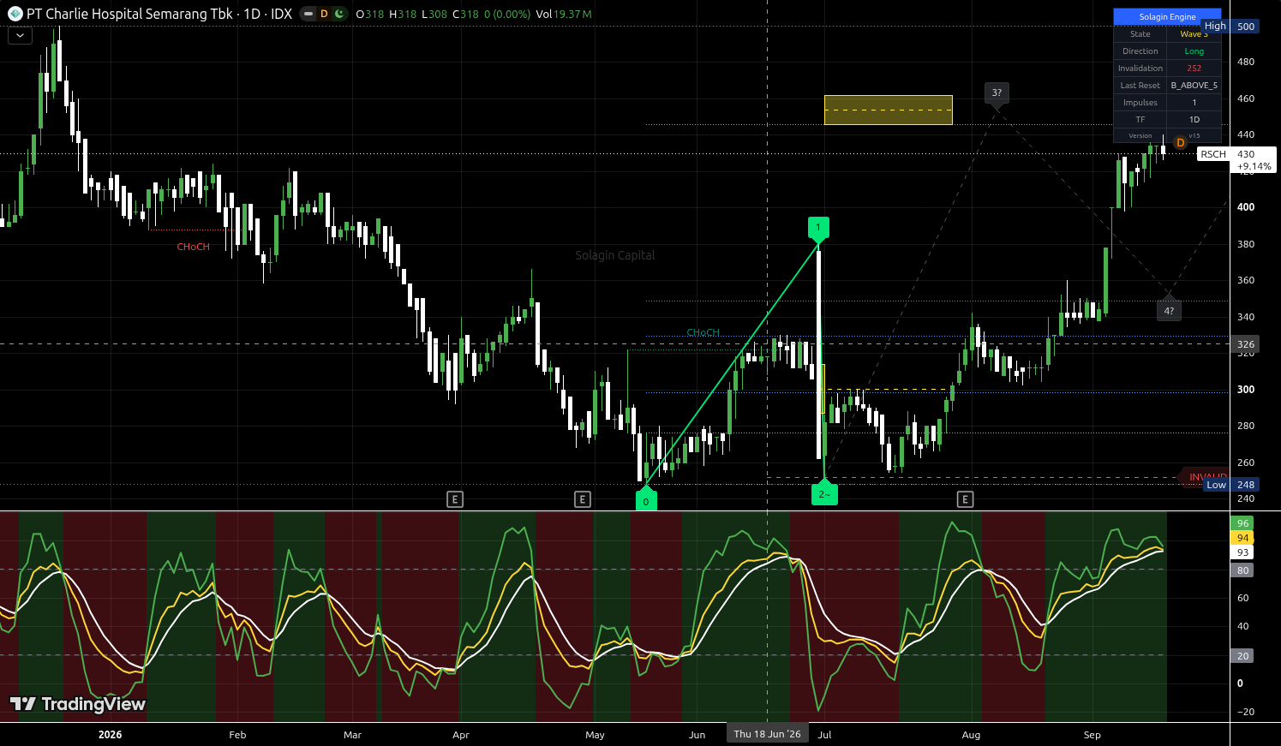
Task: Click the 400 price axis label
Action: [x=1246, y=207]
